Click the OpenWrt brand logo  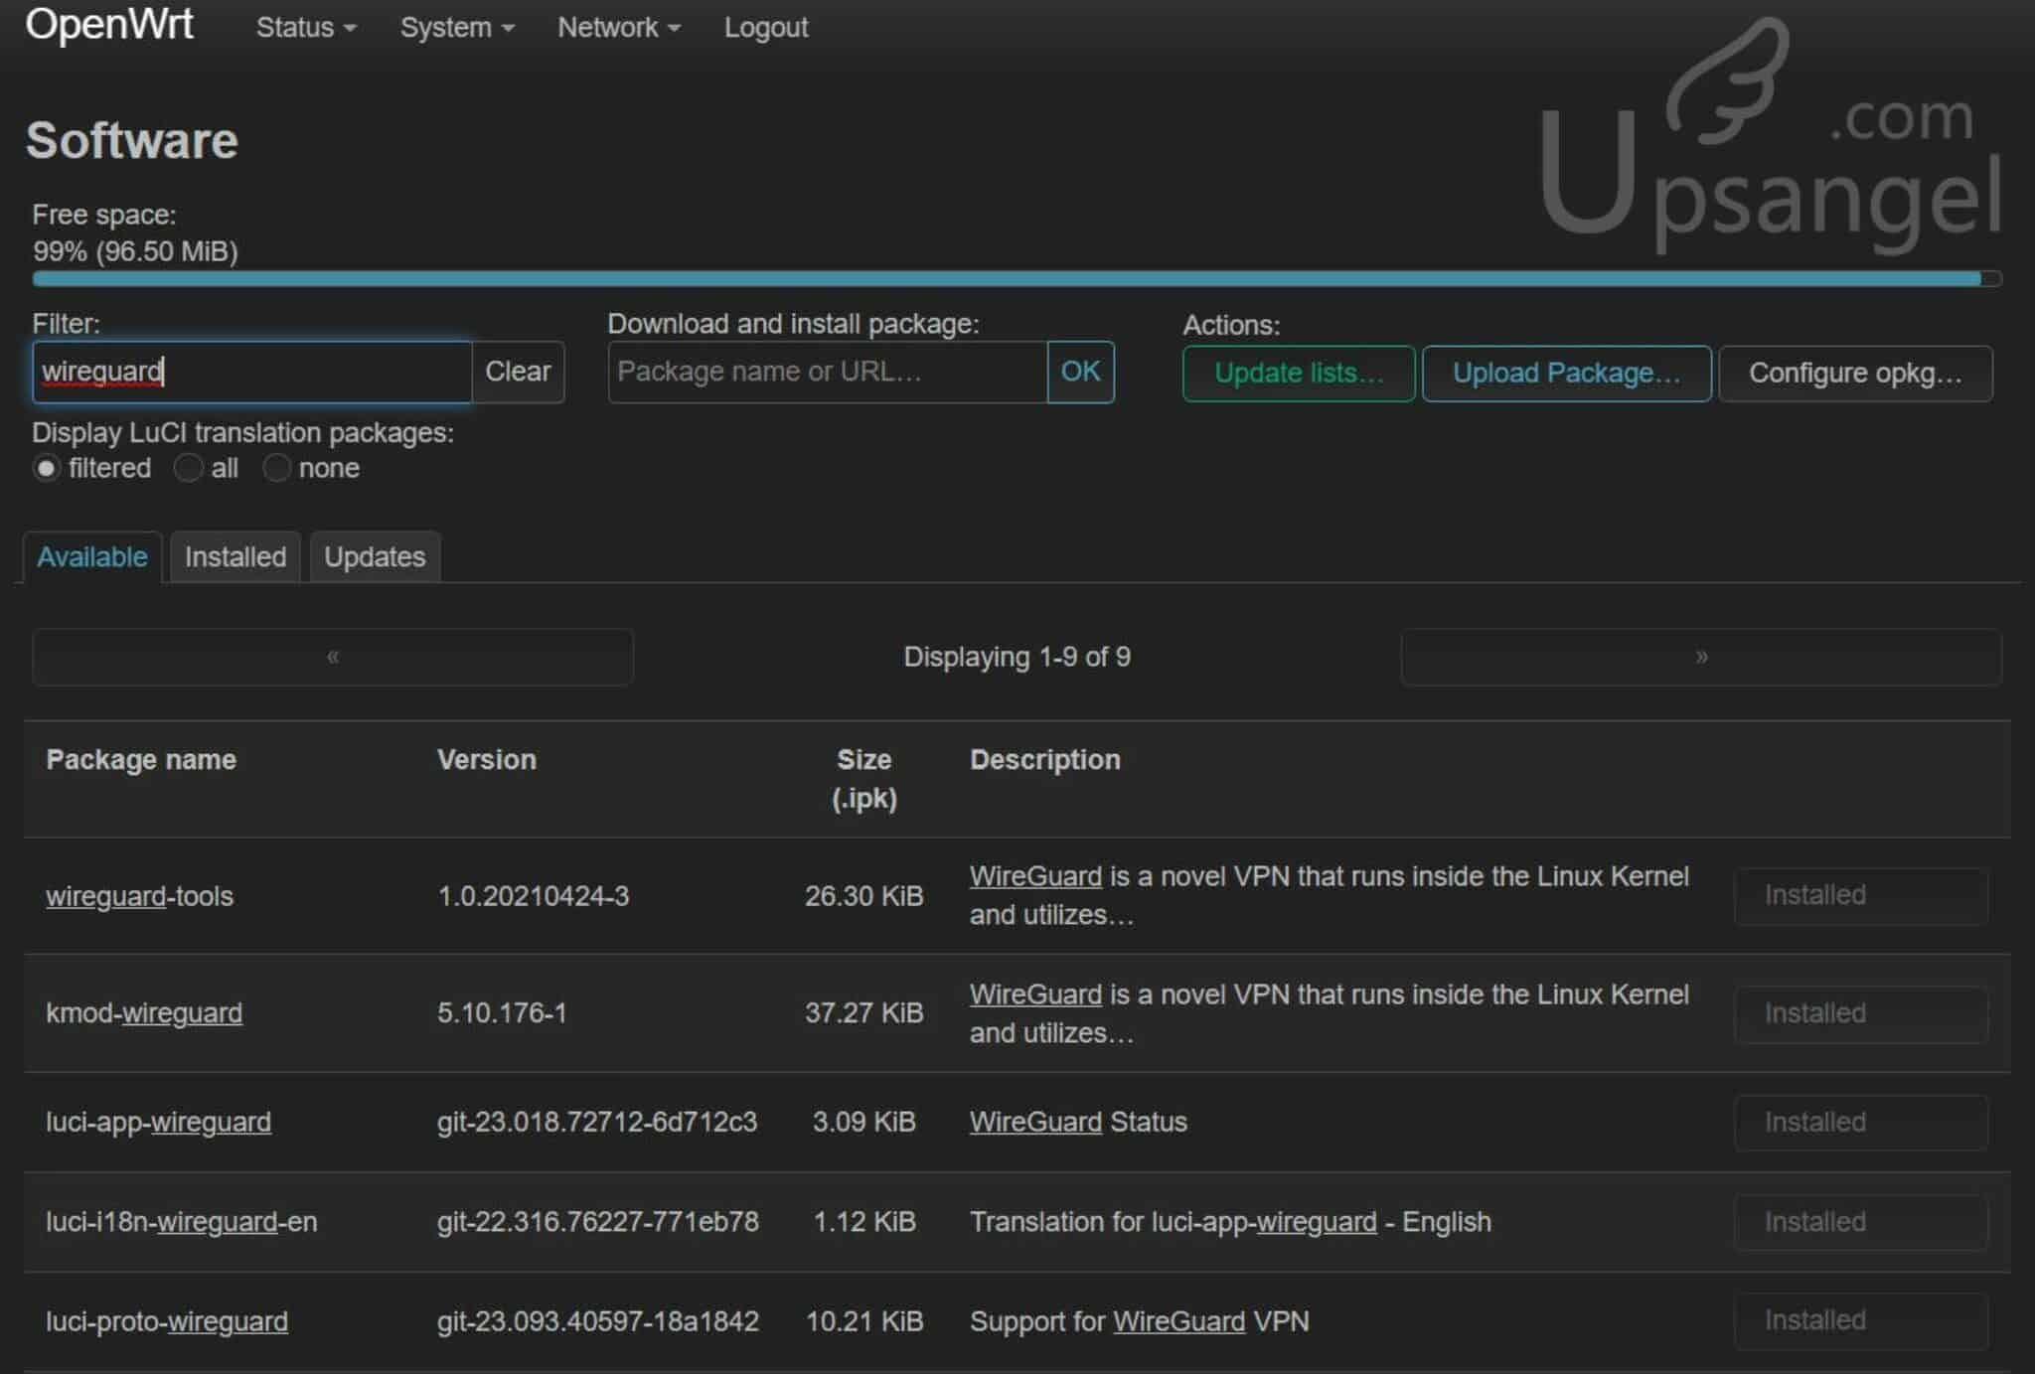(109, 25)
